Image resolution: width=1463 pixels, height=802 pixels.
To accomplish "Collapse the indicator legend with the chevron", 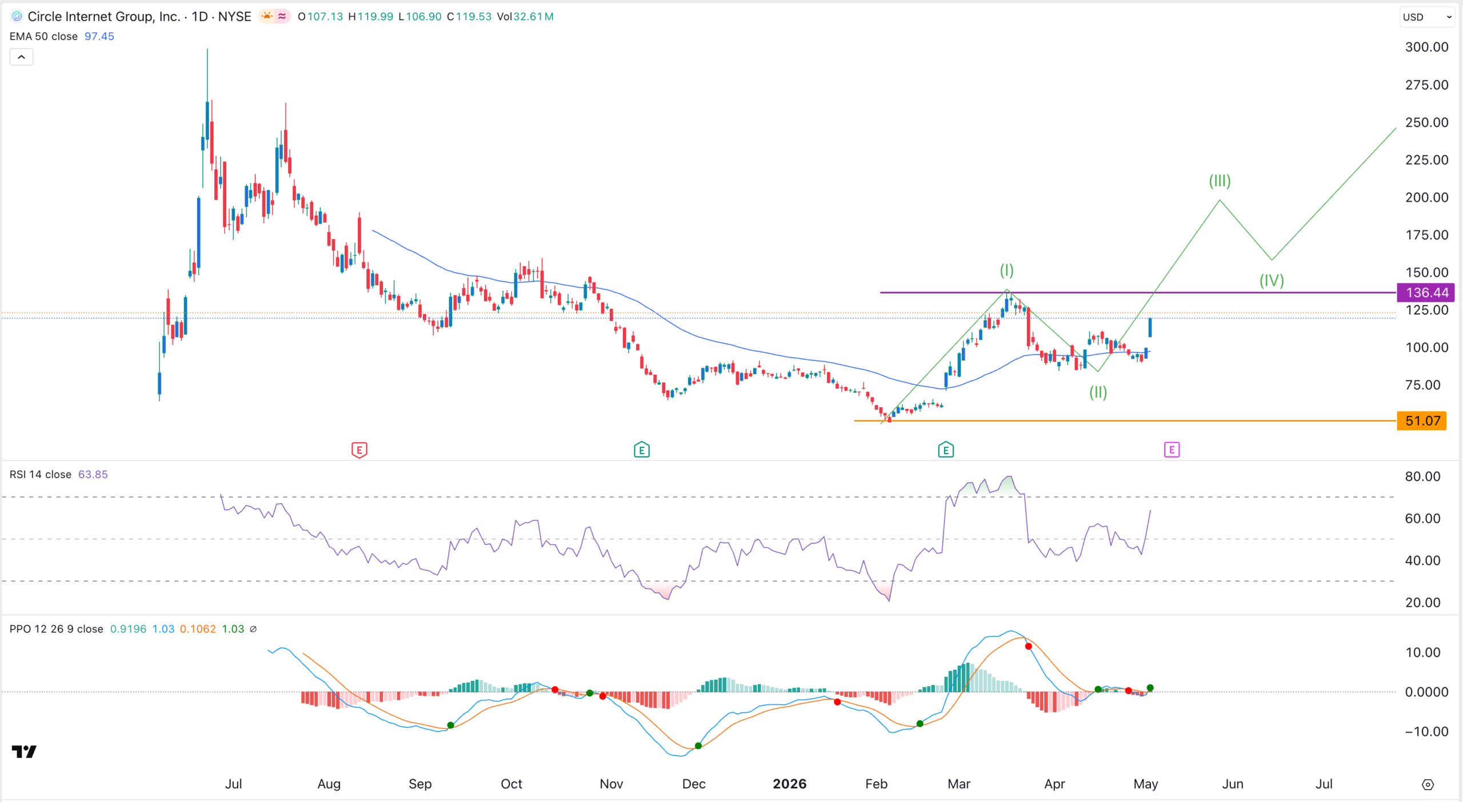I will (21, 57).
